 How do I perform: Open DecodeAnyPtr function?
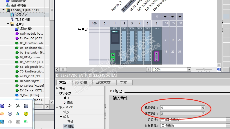pyautogui.click(x=32, y=81)
